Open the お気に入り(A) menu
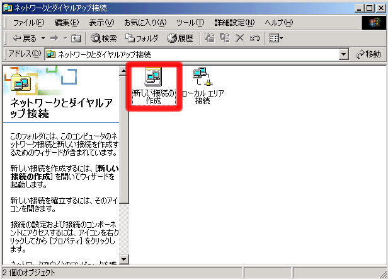The height and width of the screenshot is (279, 388). coord(145,23)
